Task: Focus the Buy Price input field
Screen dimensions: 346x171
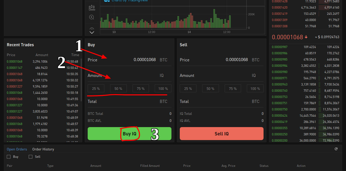Action: tap(129, 60)
